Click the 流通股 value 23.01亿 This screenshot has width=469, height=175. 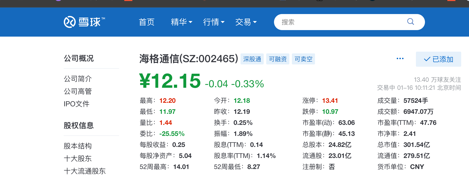tap(340, 156)
